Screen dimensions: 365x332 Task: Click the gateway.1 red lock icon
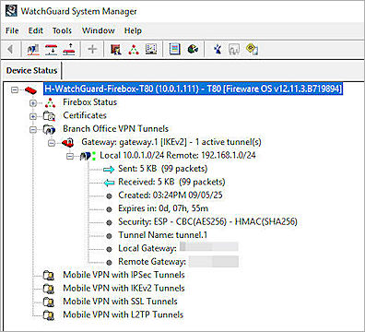point(68,143)
